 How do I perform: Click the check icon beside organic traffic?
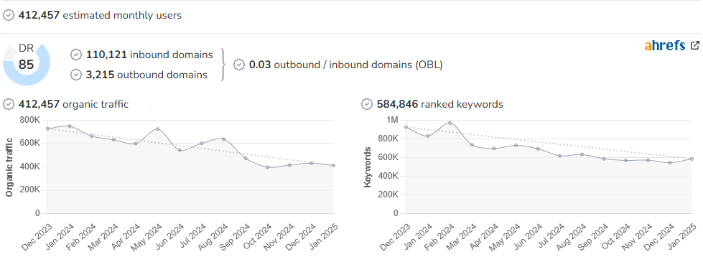pos(9,104)
